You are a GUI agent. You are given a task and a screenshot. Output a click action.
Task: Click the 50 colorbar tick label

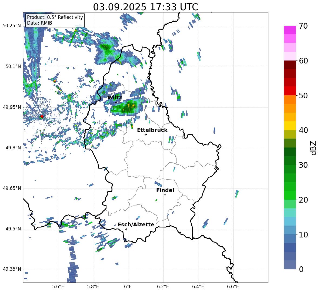point(303,96)
